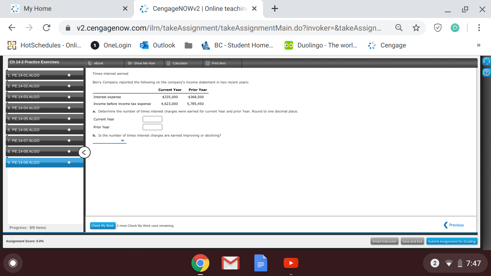Open the headset support icon on the right
Viewport: 491px width, 276px height.
coord(486,62)
